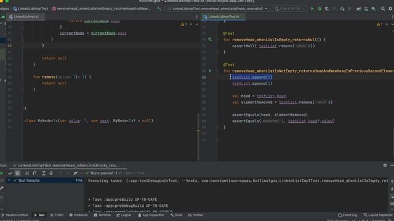Go to previous highlighted error in left editor
Viewport: 394px width, 221px height.
coord(191,25)
